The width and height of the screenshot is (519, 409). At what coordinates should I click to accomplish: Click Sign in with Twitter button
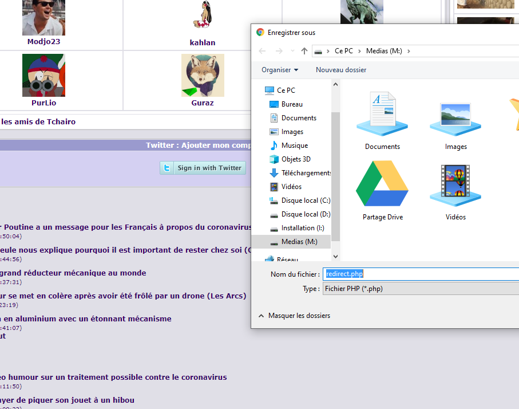(x=203, y=168)
